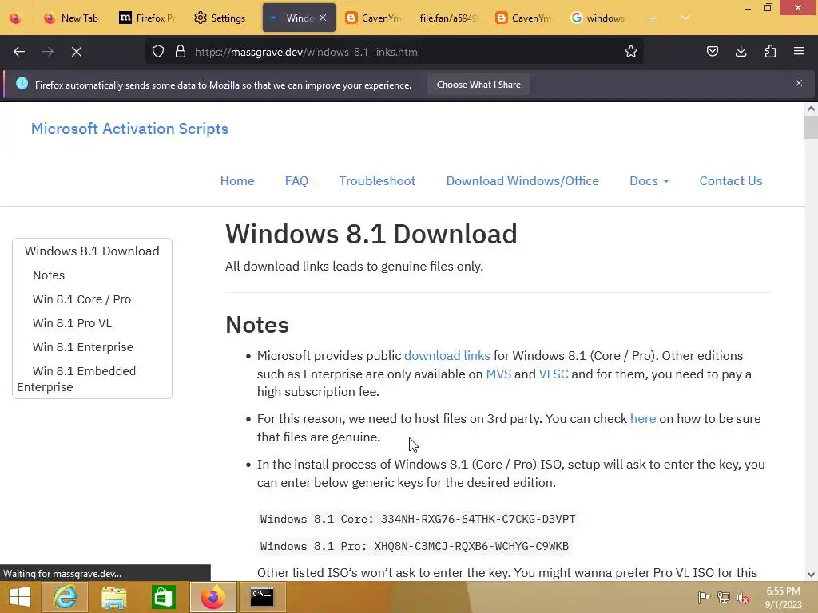818x613 pixels.
Task: Close the current Windows tab
Action: point(323,18)
